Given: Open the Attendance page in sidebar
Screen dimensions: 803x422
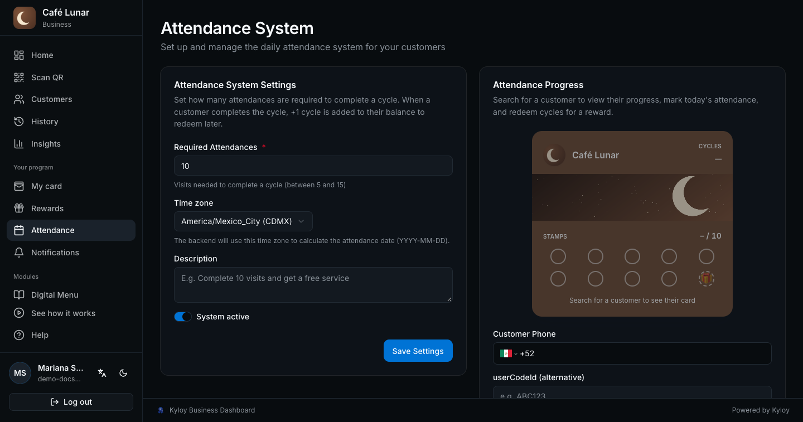Looking at the screenshot, I should (71, 230).
